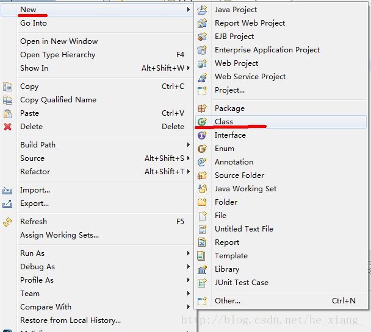Image resolution: width=371 pixels, height=332 pixels.
Task: Click the JUnit Test Case icon
Action: pos(202,283)
